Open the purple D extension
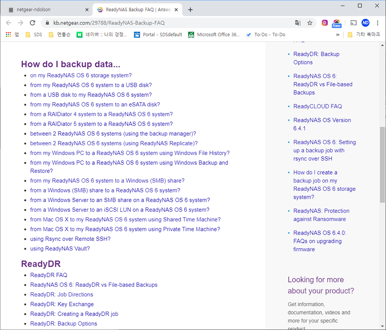Screen dimensions: 386x330 (x=325, y=23)
